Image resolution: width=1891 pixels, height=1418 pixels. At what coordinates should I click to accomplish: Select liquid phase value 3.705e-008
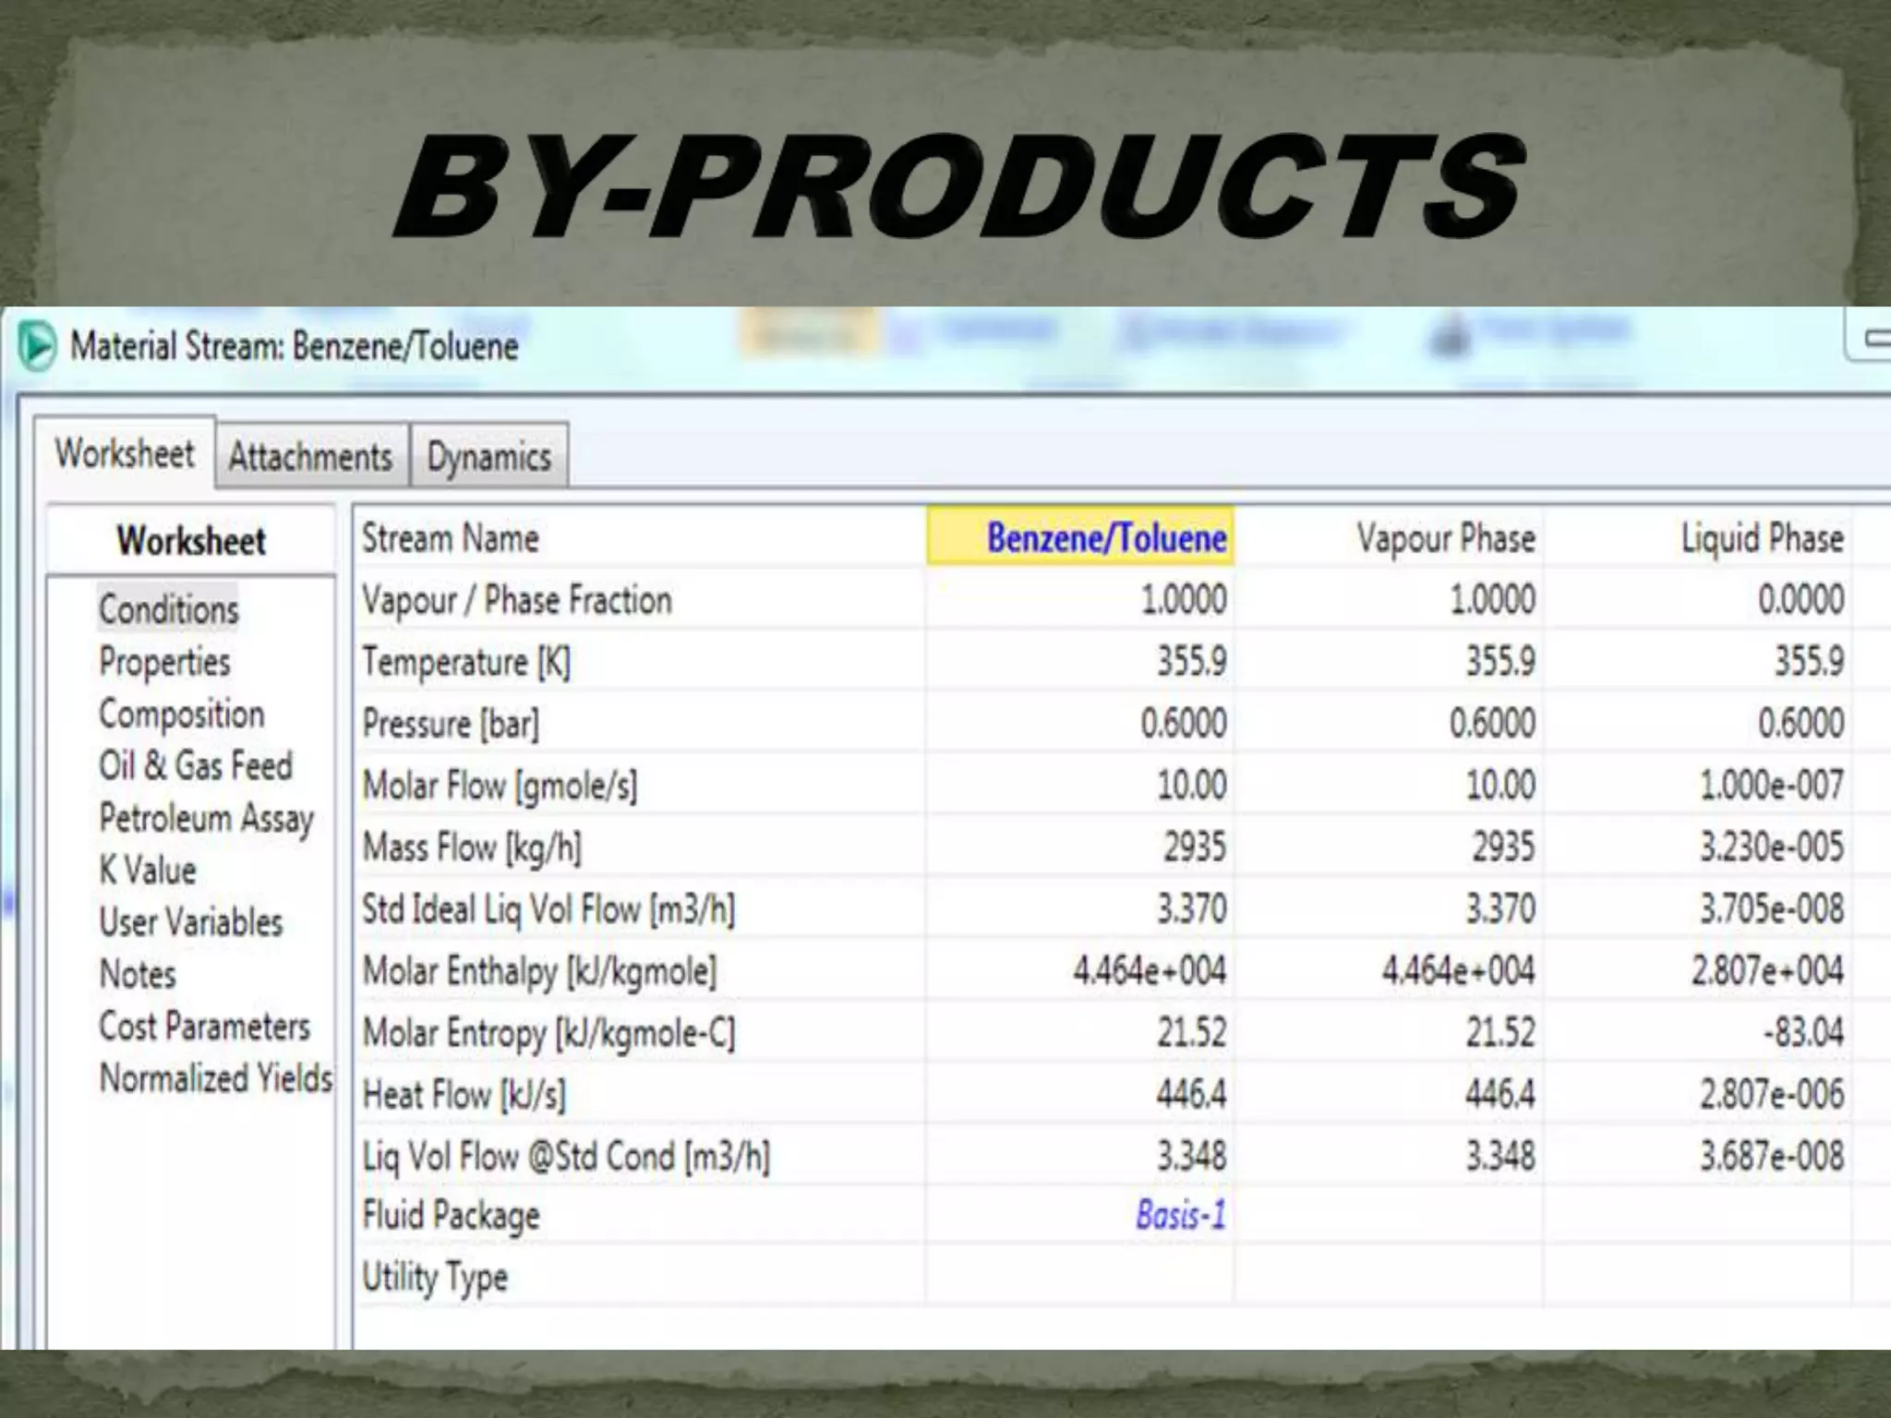(1772, 908)
